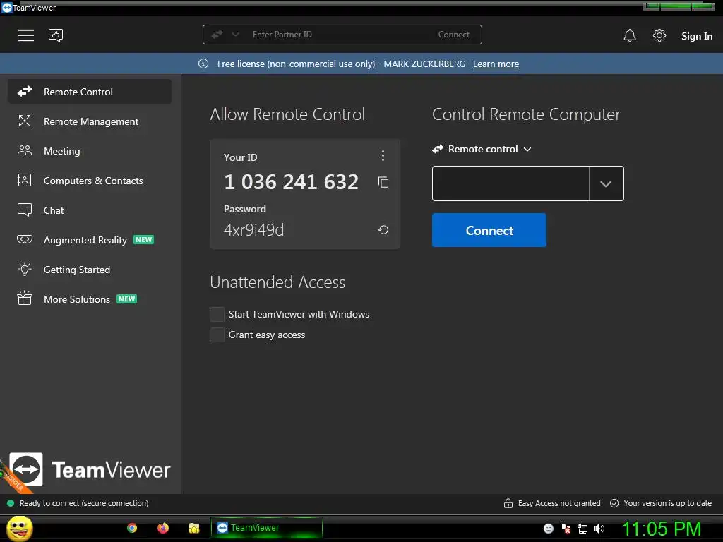
Task: Click the feedback thumbs-up icon
Action: [56, 35]
